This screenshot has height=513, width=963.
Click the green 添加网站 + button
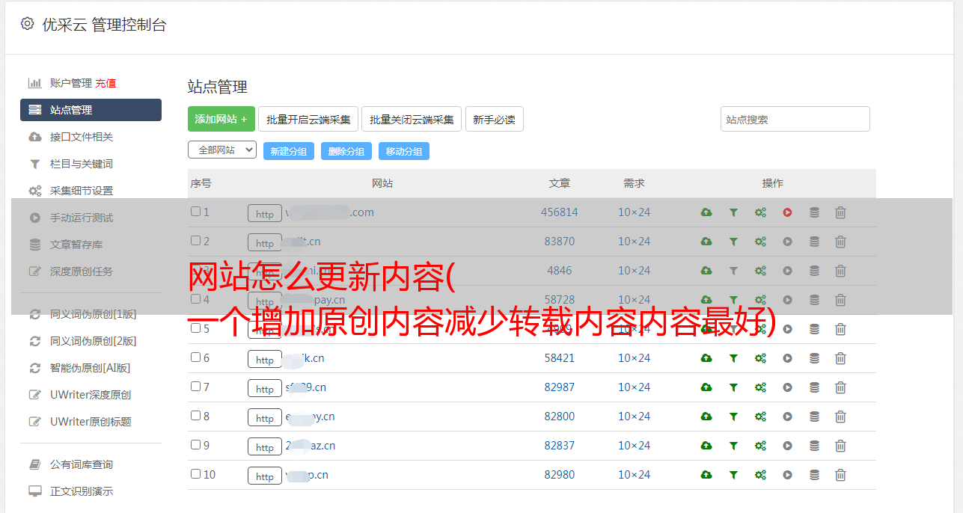[x=221, y=119]
